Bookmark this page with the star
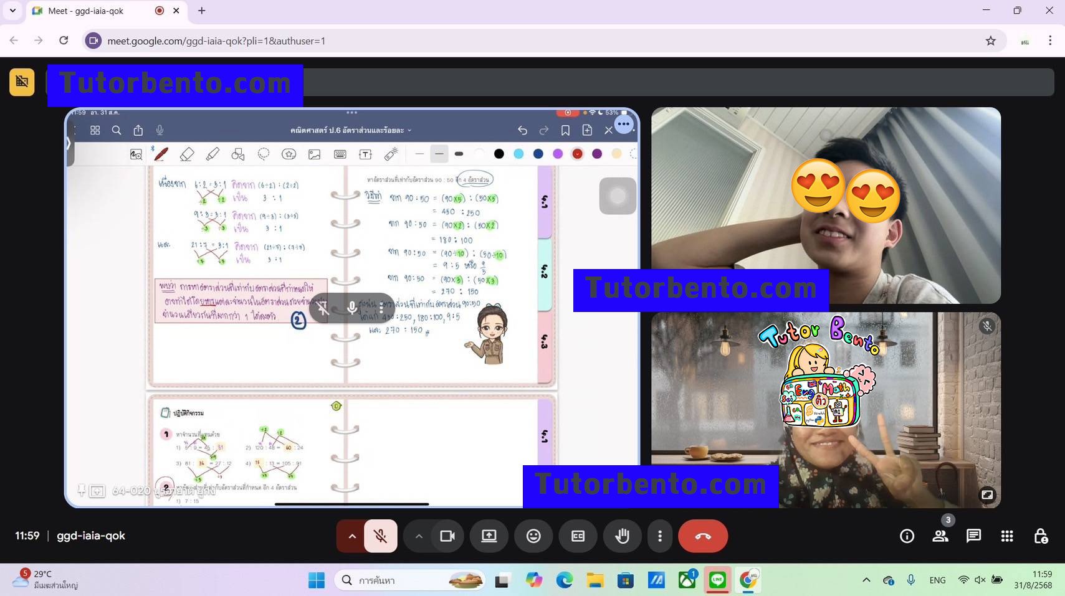 click(991, 40)
